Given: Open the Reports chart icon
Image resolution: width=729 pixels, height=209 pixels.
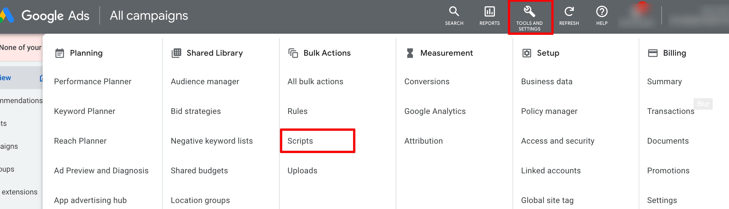Looking at the screenshot, I should click(489, 11).
